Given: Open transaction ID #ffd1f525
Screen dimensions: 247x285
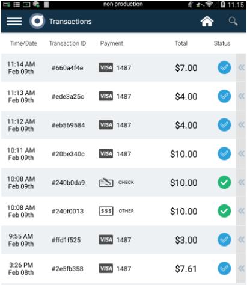Looking at the screenshot, I should 66,240.
